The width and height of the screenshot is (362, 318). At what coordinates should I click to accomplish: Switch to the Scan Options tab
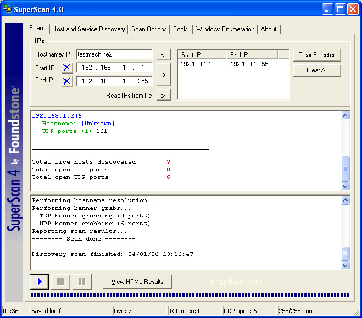tap(149, 29)
